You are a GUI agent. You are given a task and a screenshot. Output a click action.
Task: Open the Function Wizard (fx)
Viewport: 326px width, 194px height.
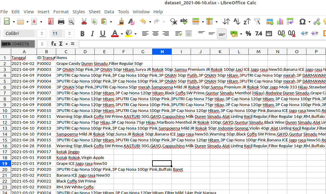pyautogui.click(x=54, y=44)
